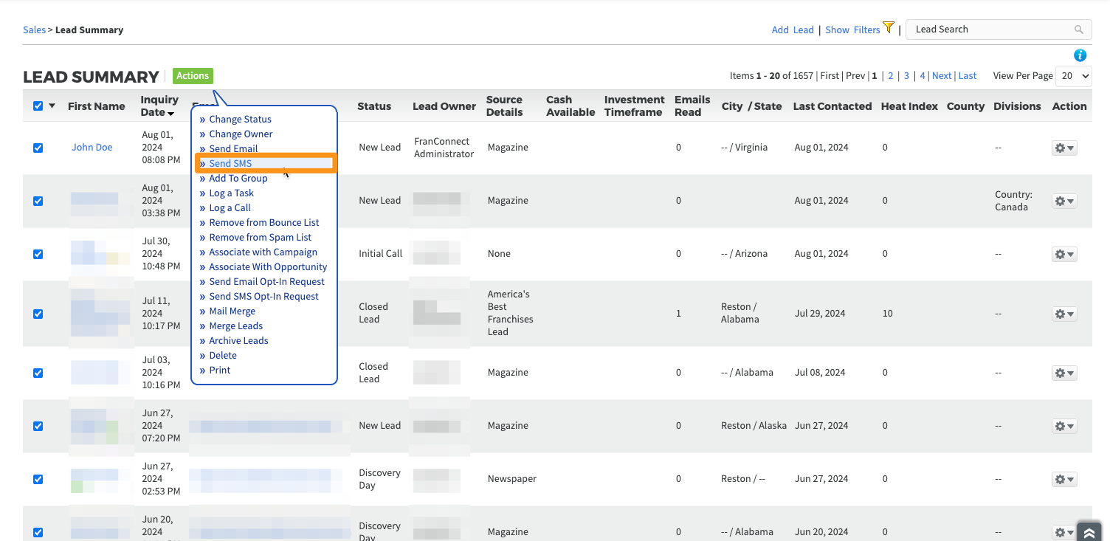The width and height of the screenshot is (1110, 541).
Task: Click the Add Lead link
Action: pos(793,30)
